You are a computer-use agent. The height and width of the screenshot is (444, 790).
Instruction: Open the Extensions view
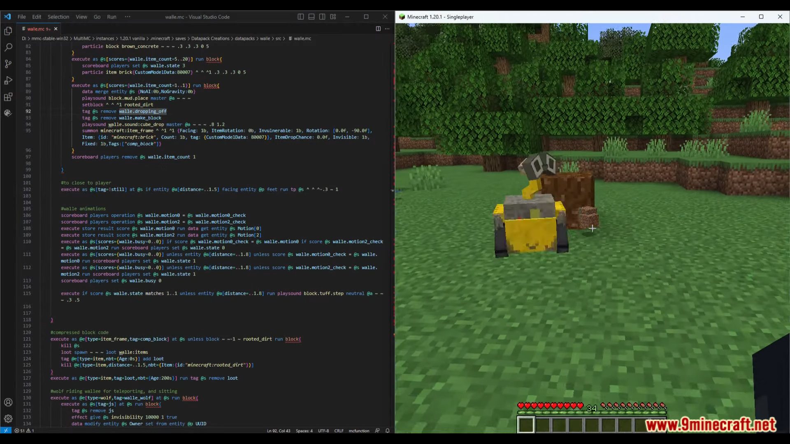click(x=8, y=97)
